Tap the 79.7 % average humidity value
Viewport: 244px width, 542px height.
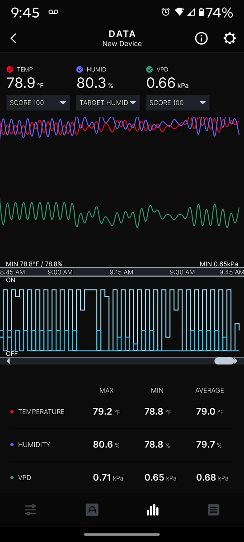(x=209, y=444)
